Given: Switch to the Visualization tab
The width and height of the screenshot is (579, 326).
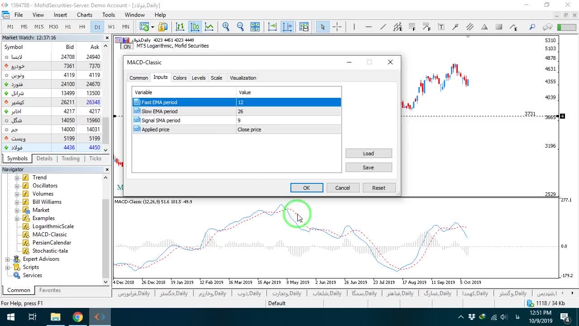Looking at the screenshot, I should point(243,78).
